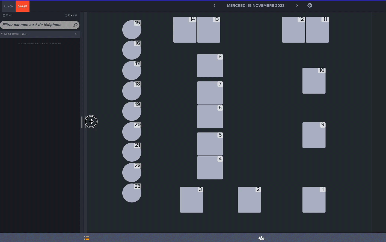This screenshot has width=386, height=242.
Task: Click table 1 at bottom right
Action: 314,200
